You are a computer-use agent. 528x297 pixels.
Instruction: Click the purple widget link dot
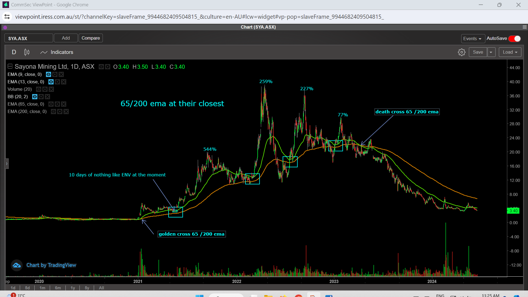point(5,27)
